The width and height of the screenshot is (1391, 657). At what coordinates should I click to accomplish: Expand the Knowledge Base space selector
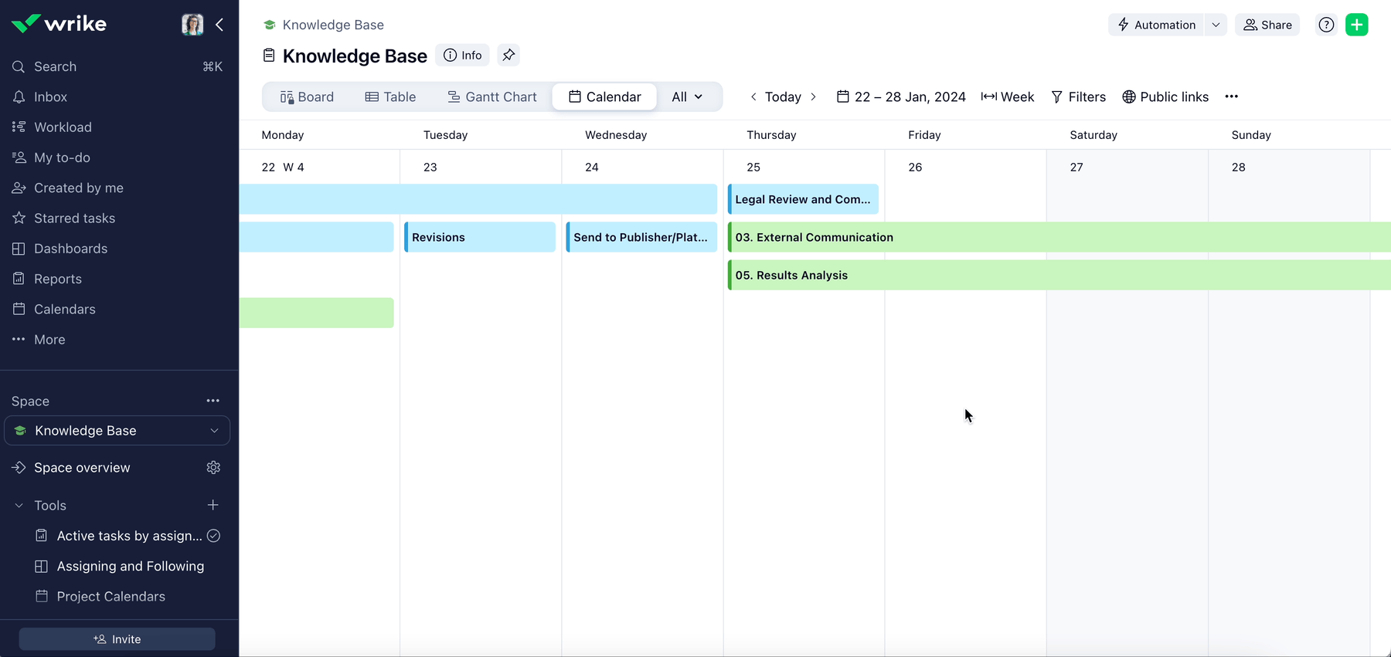(x=214, y=431)
